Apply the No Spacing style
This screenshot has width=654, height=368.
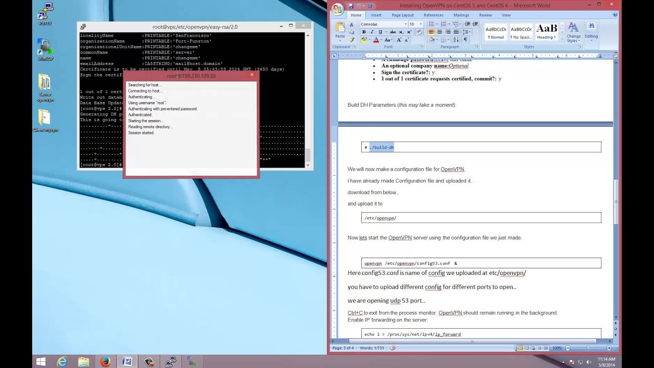[x=521, y=32]
